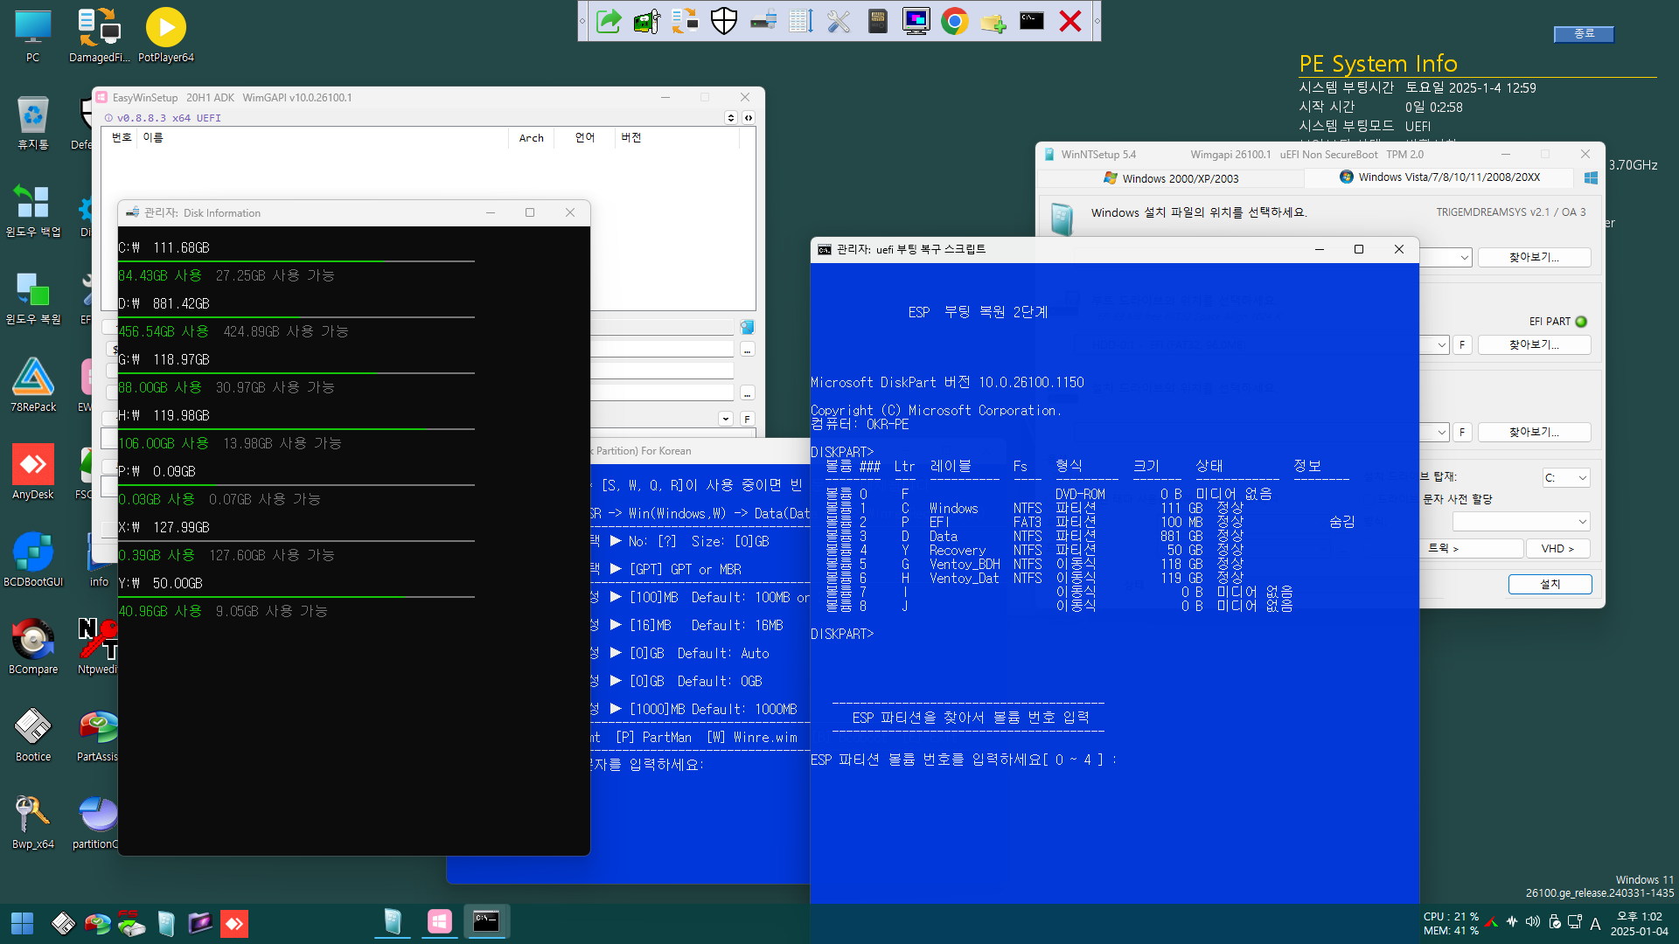Click the file transfer arrows toolbar icon
This screenshot has width=1679, height=944.
click(686, 21)
